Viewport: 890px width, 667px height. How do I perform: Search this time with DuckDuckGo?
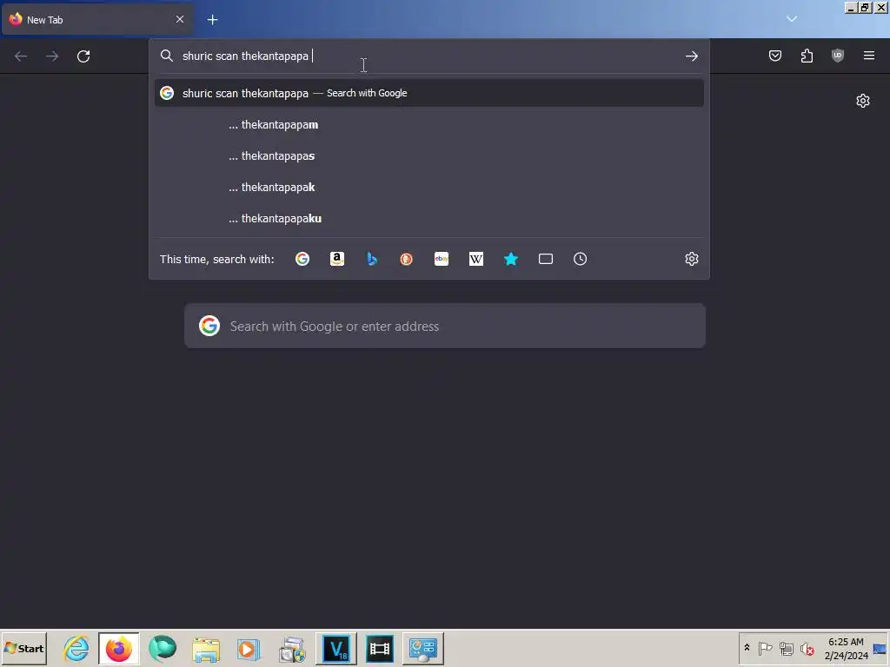407,259
